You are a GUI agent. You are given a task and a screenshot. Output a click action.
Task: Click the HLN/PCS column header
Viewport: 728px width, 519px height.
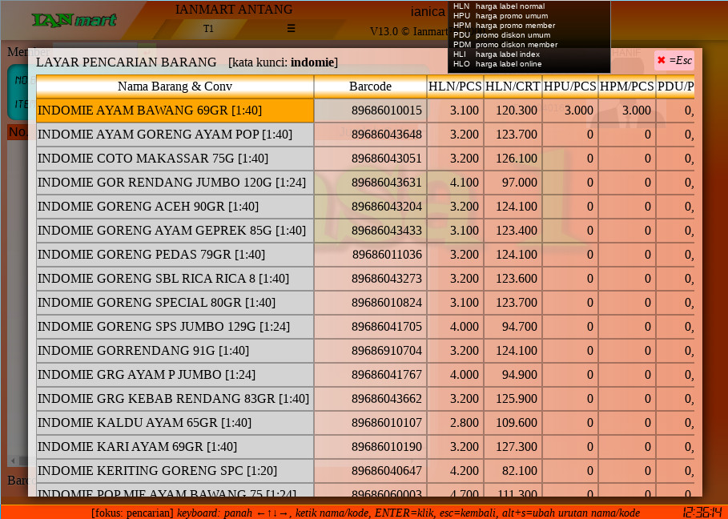[x=455, y=86]
